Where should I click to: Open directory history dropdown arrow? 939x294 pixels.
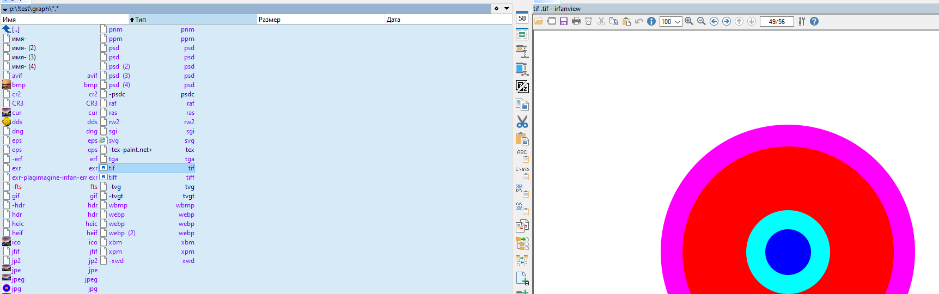(507, 9)
